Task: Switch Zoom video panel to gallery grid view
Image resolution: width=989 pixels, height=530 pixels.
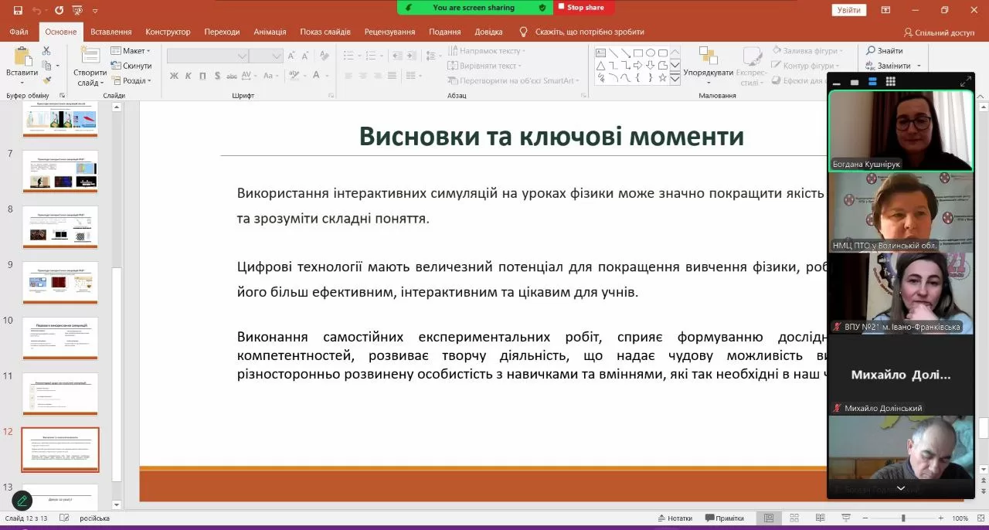Action: [891, 82]
